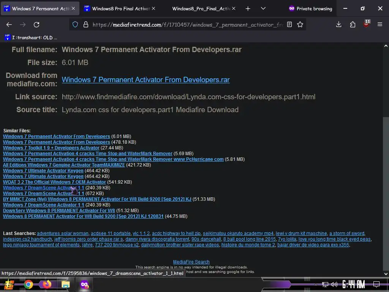389x292 pixels.
Task: Click adventures solar woman search link
Action: click(63, 233)
